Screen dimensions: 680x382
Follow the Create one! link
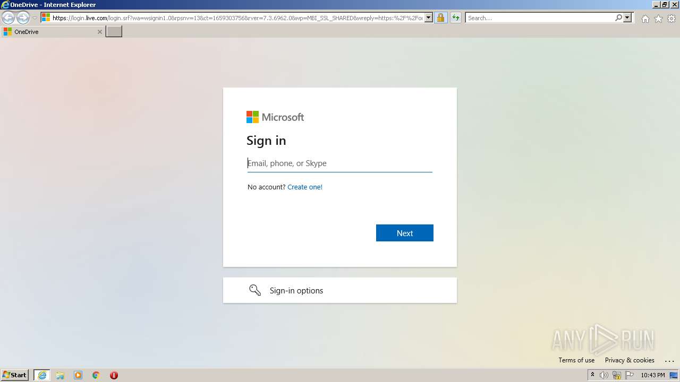coord(305,187)
